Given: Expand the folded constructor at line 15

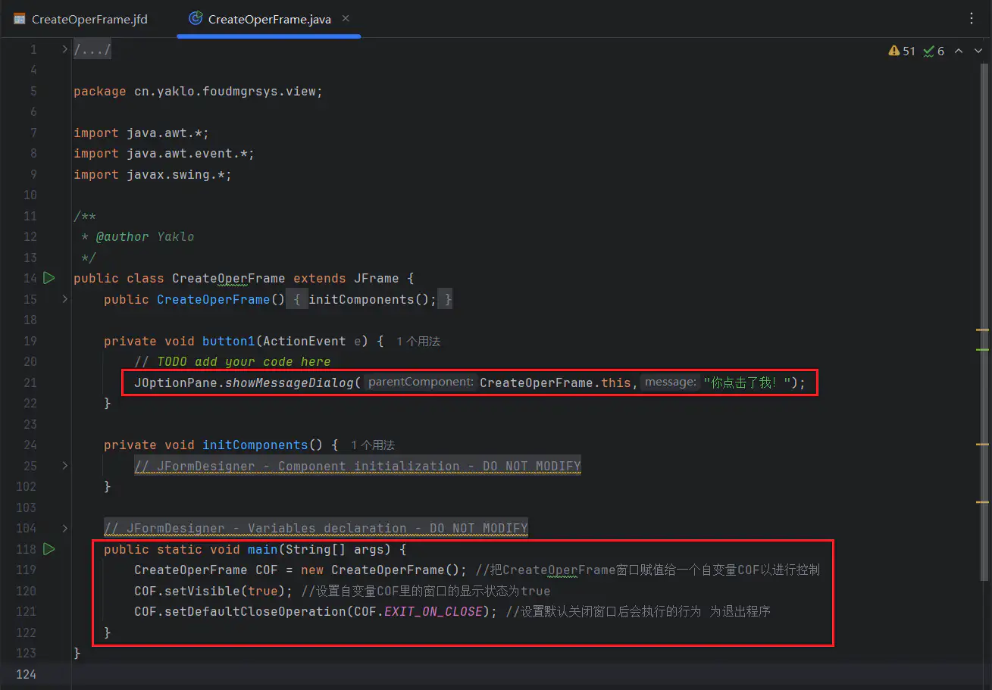Looking at the screenshot, I should pos(64,299).
